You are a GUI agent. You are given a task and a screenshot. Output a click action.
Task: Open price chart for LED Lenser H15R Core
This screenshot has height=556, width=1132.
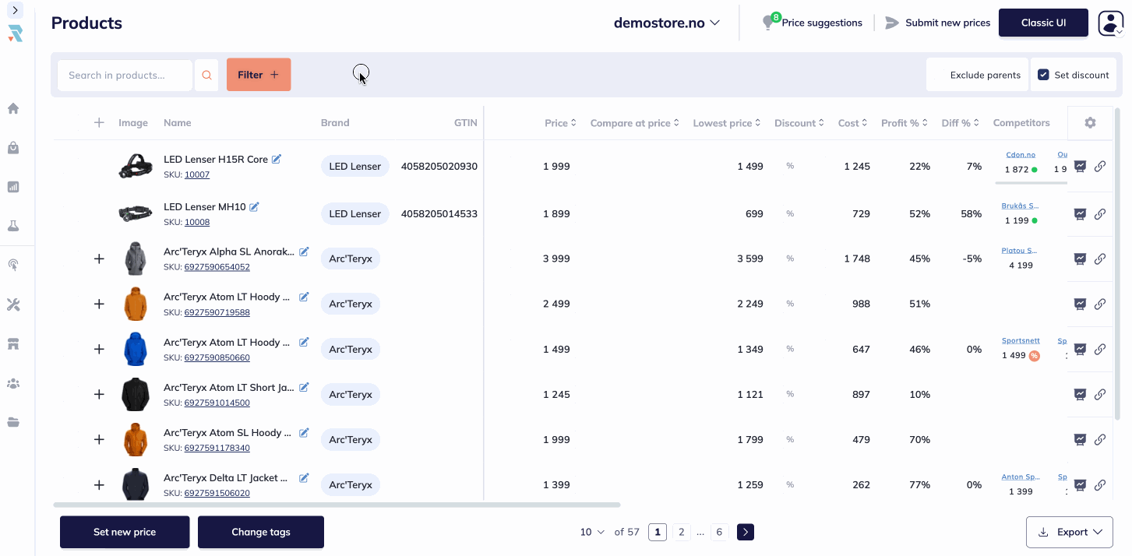coord(1080,166)
